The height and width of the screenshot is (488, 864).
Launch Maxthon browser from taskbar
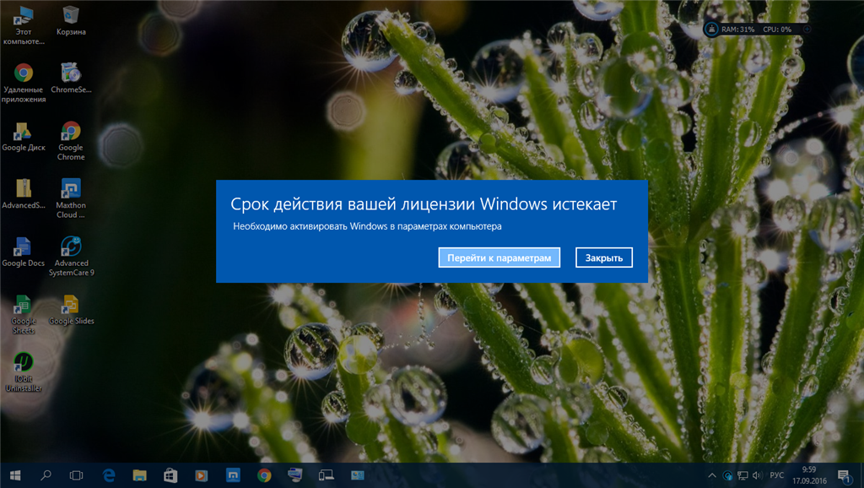233,475
